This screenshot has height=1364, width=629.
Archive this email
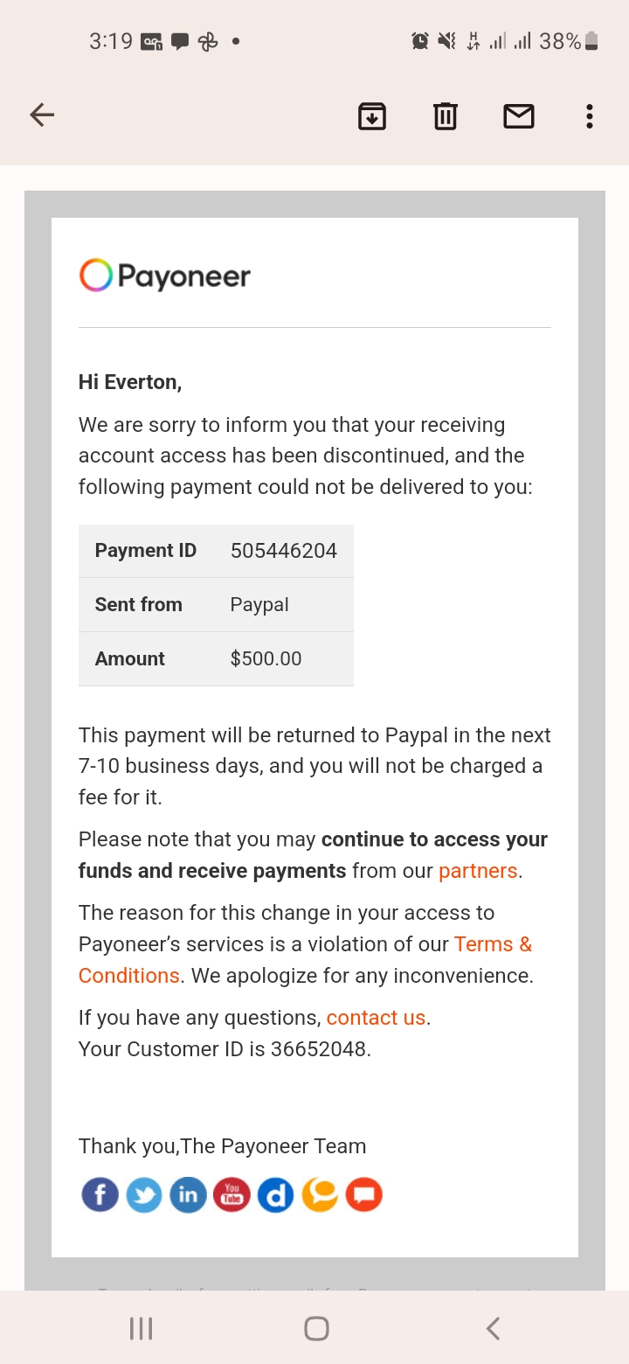[372, 115]
